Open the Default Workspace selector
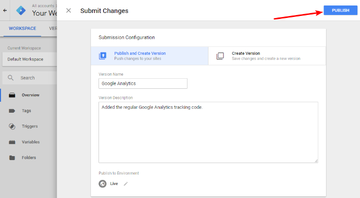 pos(29,59)
